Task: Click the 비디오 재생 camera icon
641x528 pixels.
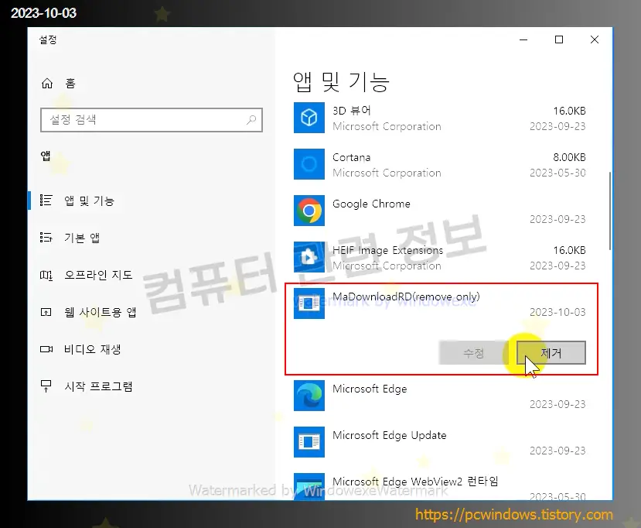Action: coord(46,349)
